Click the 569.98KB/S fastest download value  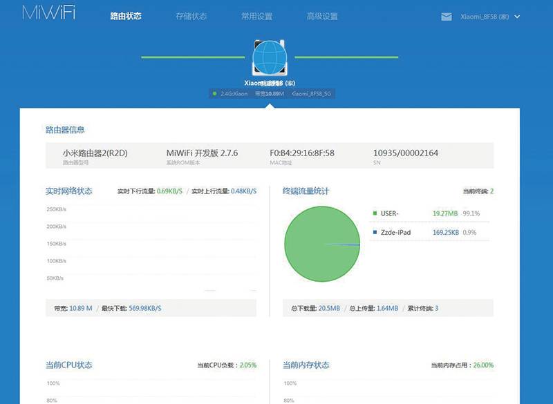coord(145,308)
